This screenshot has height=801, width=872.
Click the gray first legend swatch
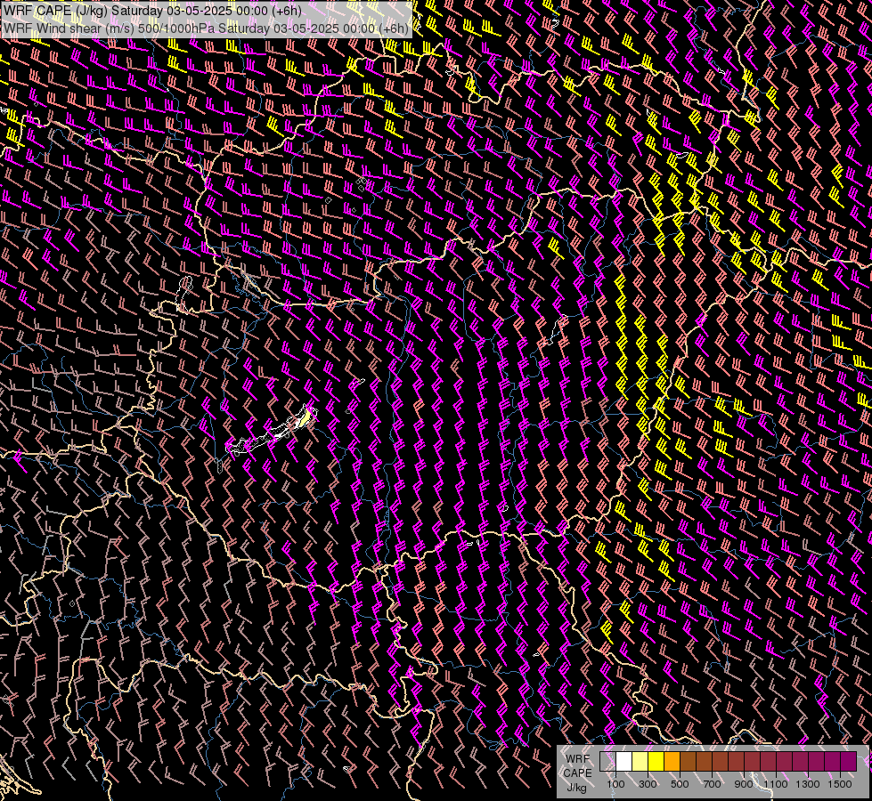(607, 761)
